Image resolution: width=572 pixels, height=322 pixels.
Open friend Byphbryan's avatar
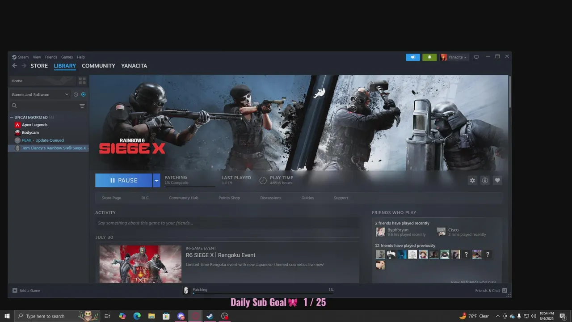(380, 232)
